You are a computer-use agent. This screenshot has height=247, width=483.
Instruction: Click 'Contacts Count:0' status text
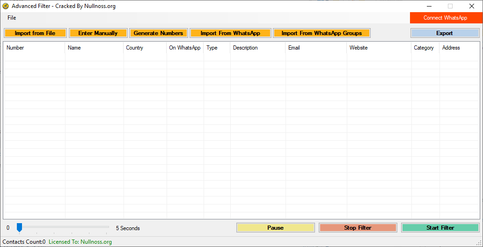tap(24, 242)
